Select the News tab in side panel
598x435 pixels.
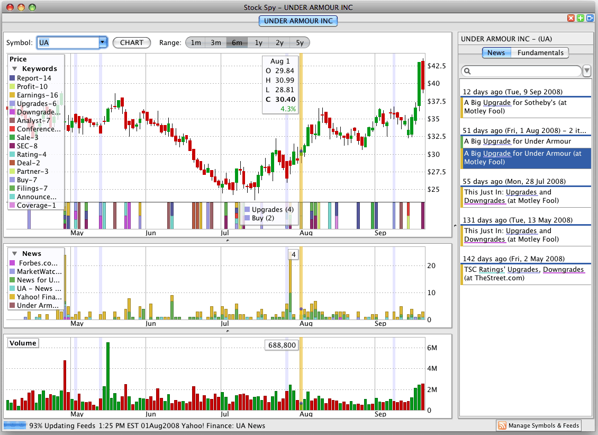[x=496, y=52]
